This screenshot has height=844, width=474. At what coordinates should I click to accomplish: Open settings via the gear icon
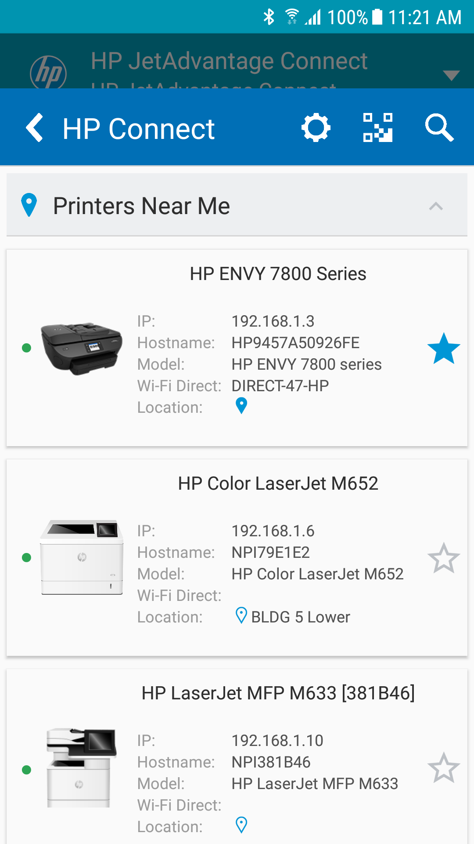tap(316, 128)
